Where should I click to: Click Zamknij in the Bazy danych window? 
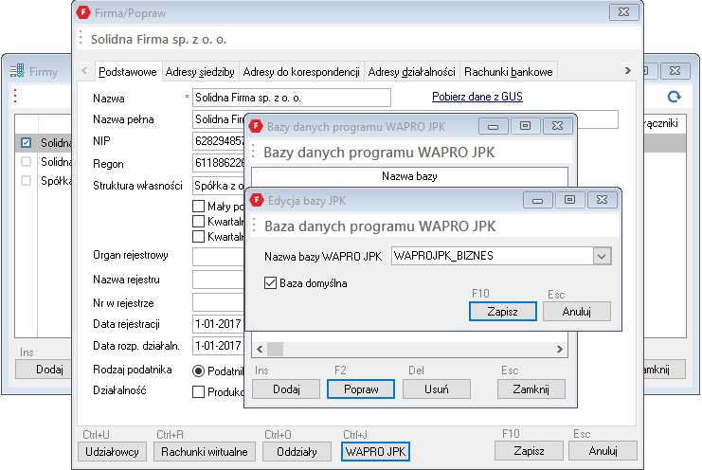pos(531,389)
